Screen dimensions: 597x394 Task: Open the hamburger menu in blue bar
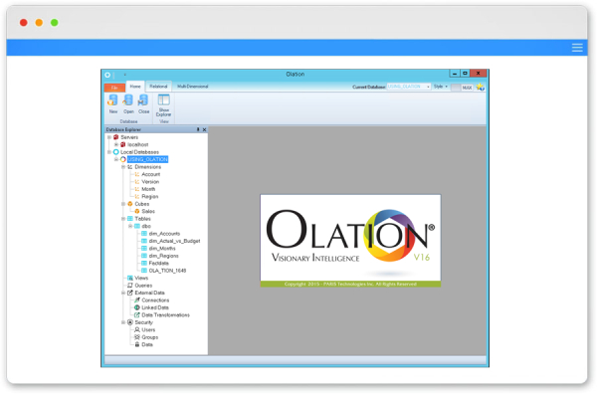(x=577, y=48)
